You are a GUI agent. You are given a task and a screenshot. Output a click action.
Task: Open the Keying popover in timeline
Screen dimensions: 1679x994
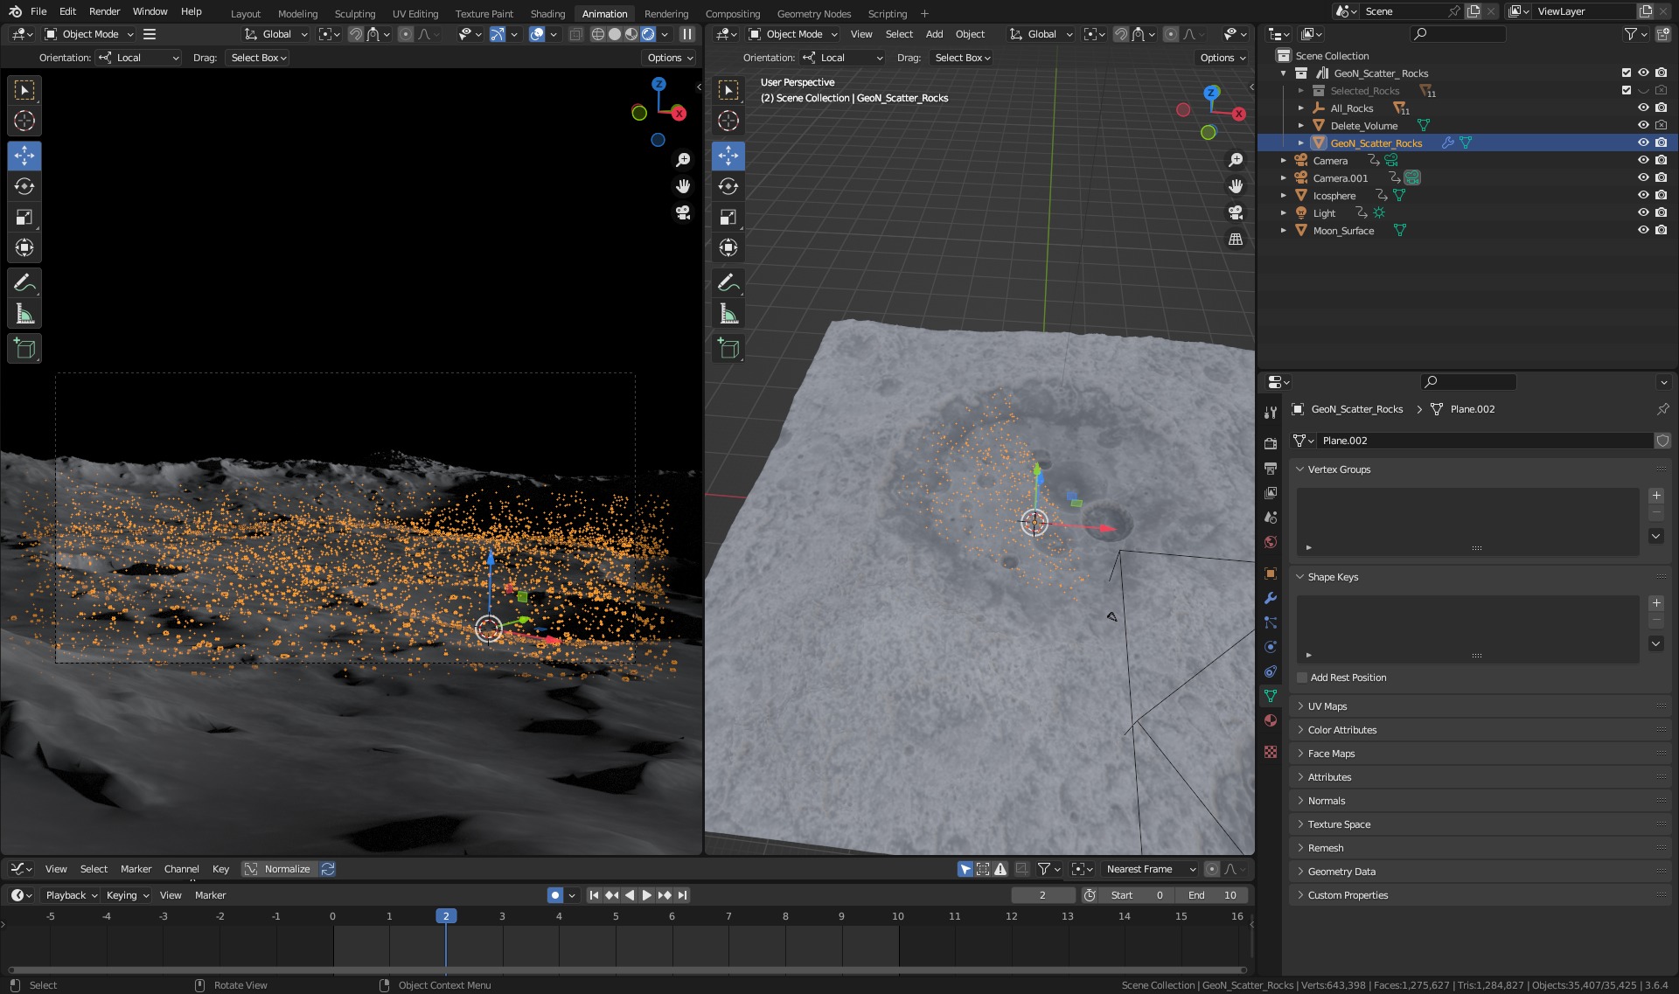tap(128, 895)
